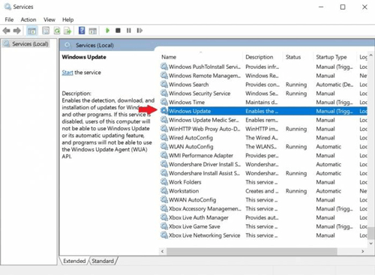Screen dimensions: 375x275
Task: Switch to the Extended tab
Action: 74,261
